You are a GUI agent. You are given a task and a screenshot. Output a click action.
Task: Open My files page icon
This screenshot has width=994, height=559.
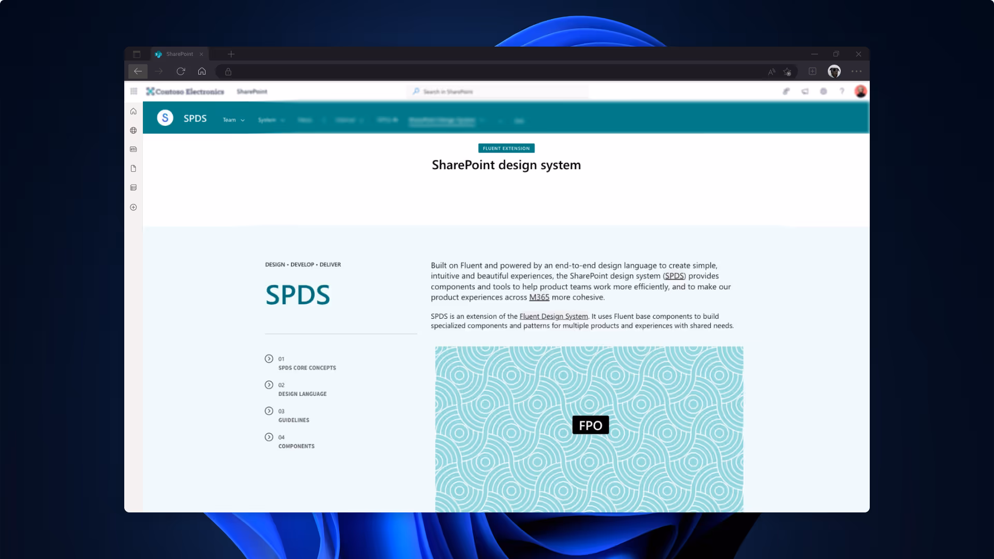tap(134, 168)
